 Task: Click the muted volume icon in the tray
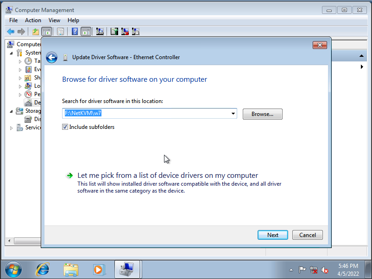(325, 269)
